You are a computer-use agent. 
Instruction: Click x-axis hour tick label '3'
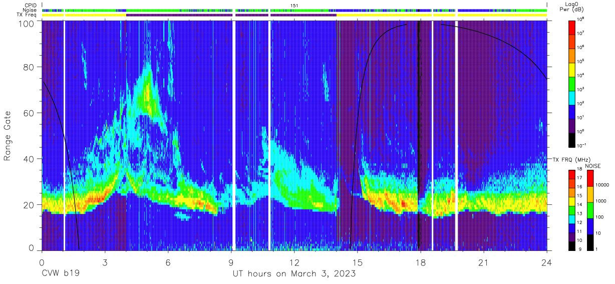coord(105,262)
